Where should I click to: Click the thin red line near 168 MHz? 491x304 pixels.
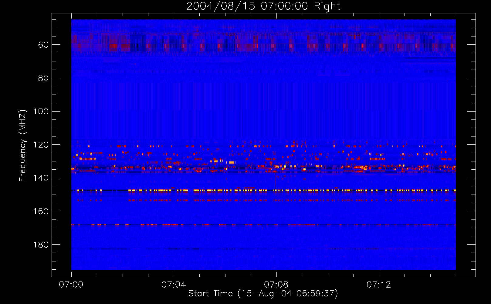pyautogui.click(x=263, y=224)
